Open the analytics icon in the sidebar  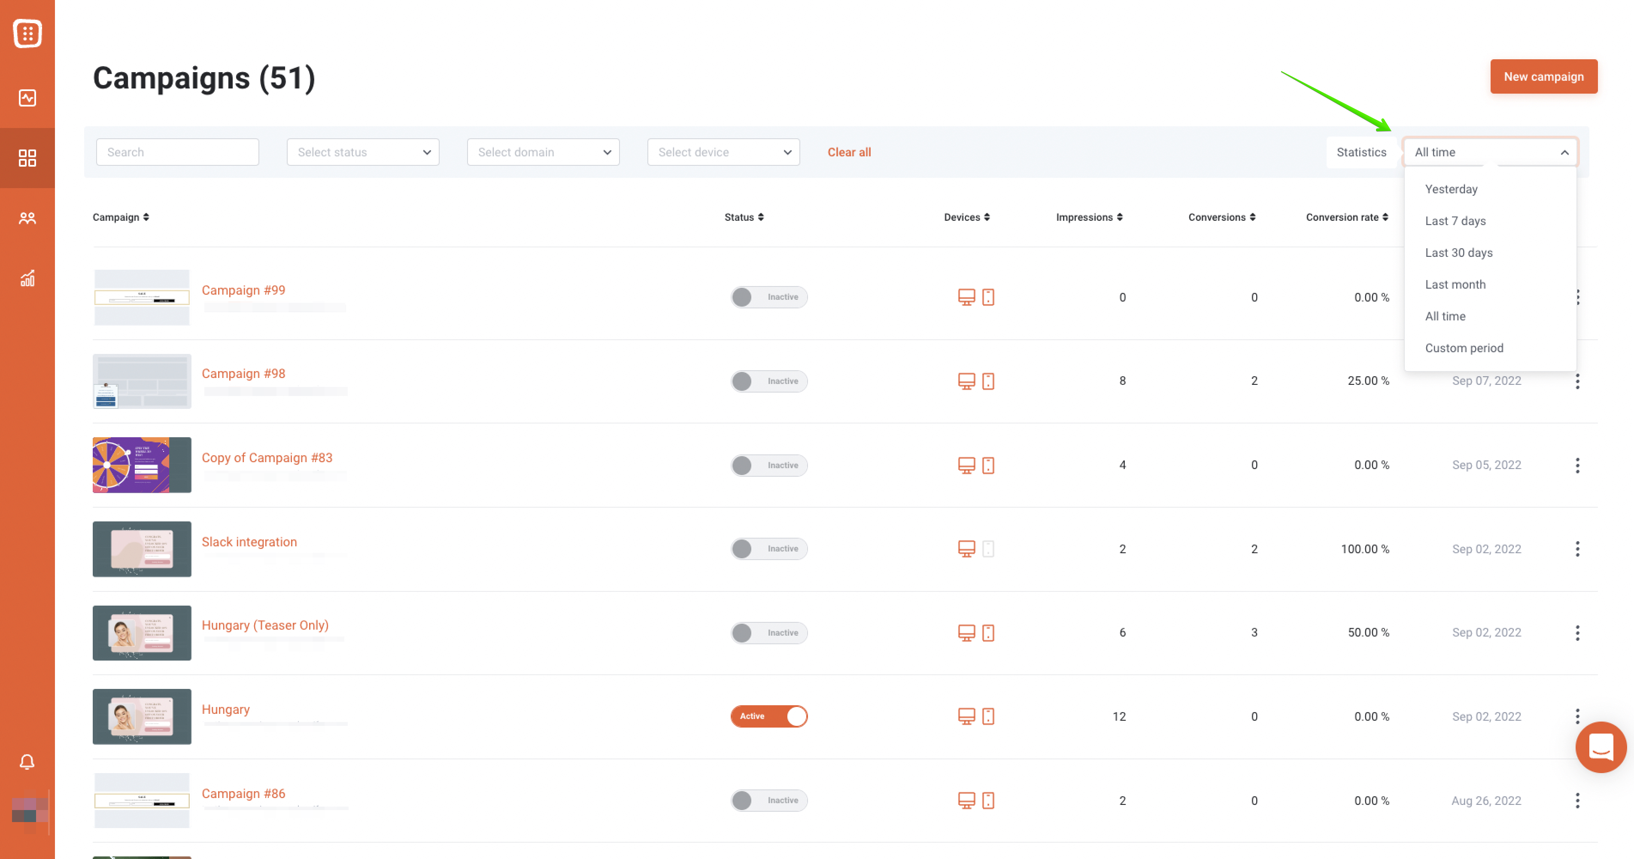27,97
